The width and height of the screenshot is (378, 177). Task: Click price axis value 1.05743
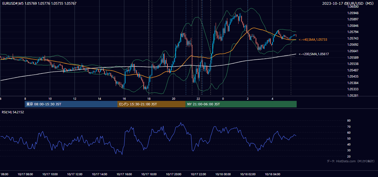(x=353, y=38)
